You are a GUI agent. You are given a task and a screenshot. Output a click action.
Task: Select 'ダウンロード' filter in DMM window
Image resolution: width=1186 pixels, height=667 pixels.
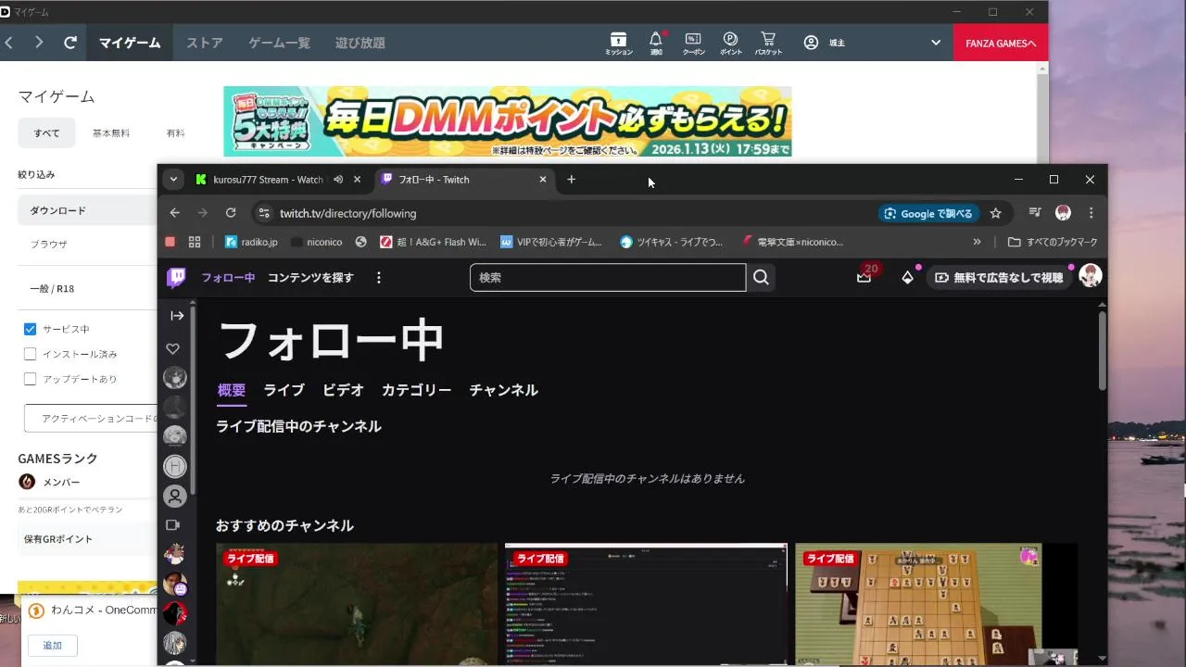coord(88,210)
